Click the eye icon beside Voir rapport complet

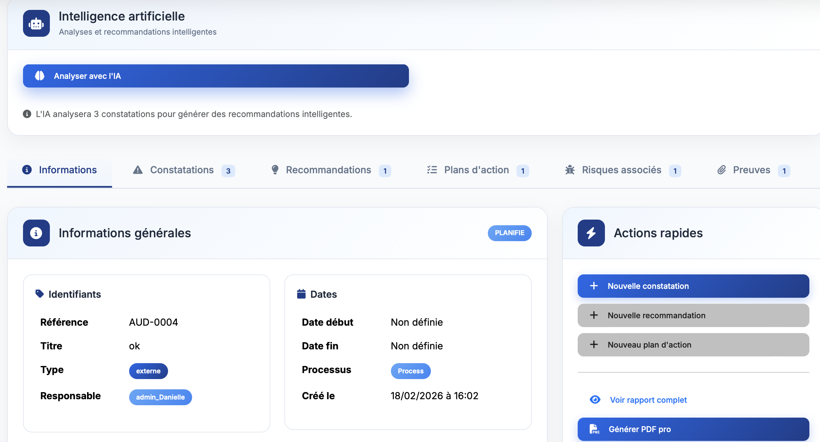coord(595,400)
